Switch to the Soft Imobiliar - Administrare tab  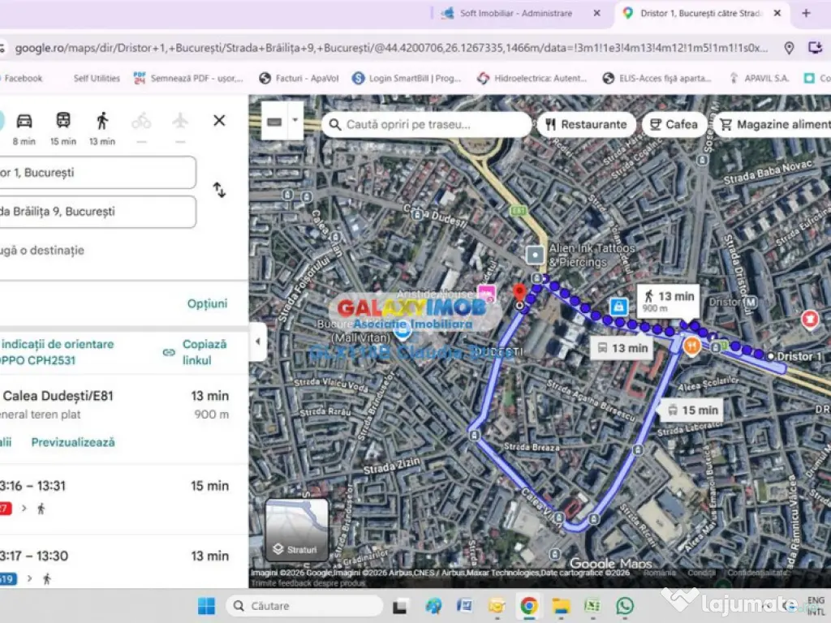tap(515, 13)
